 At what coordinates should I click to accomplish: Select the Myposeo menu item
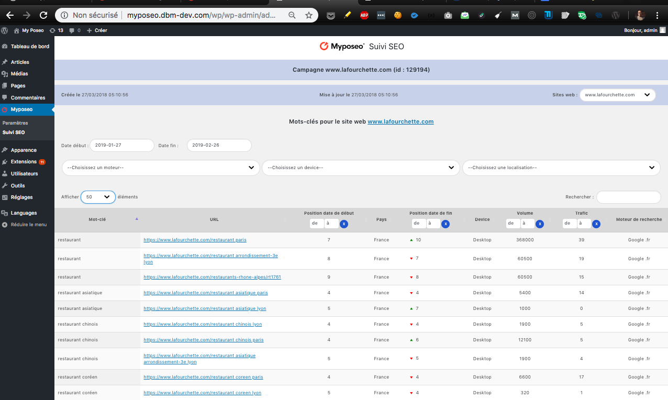[27, 109]
